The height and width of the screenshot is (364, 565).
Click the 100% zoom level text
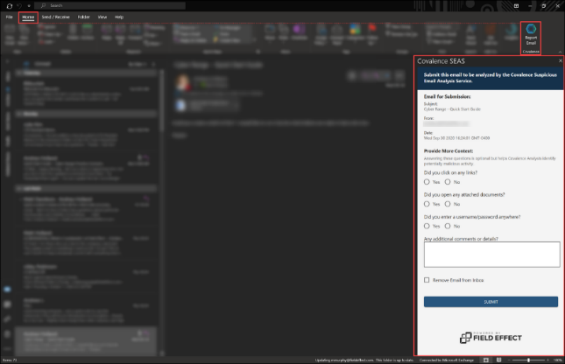pos(558,360)
